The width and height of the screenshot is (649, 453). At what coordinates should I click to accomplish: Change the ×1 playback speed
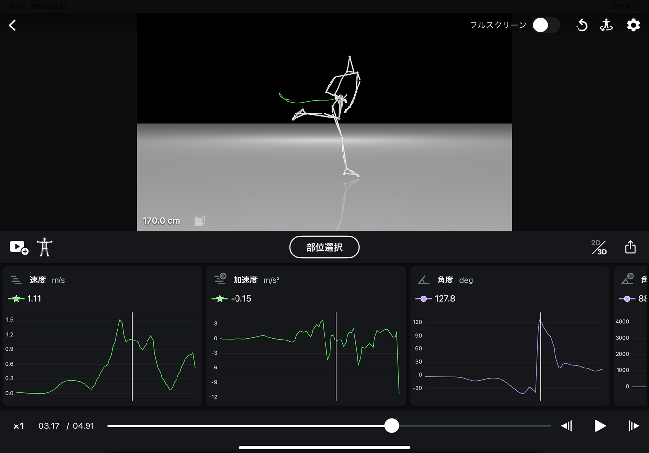coord(19,426)
